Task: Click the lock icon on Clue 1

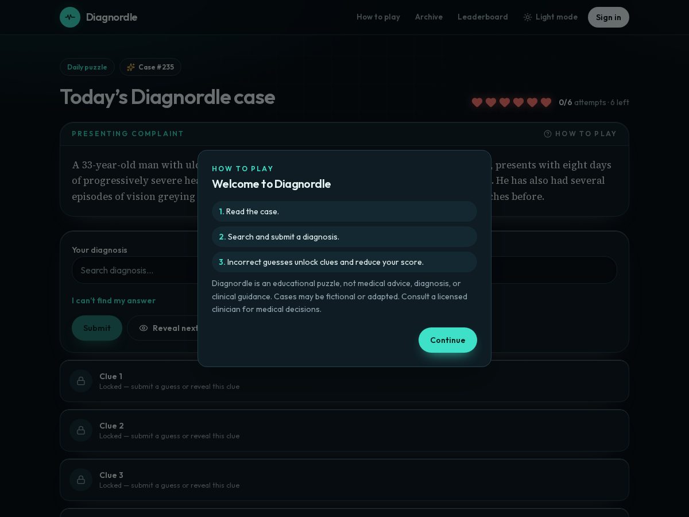Action: click(81, 381)
